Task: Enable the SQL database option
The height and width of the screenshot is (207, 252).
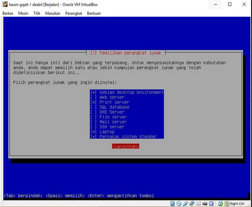Action: [93, 107]
